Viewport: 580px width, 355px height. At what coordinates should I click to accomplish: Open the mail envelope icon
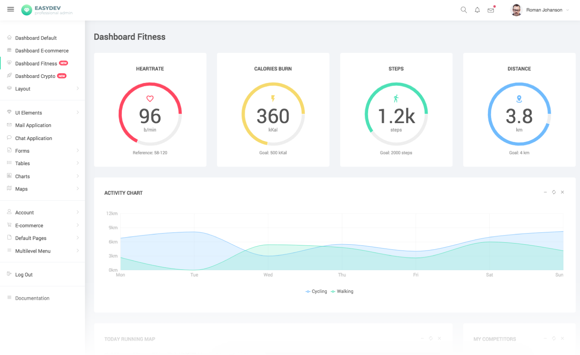491,10
